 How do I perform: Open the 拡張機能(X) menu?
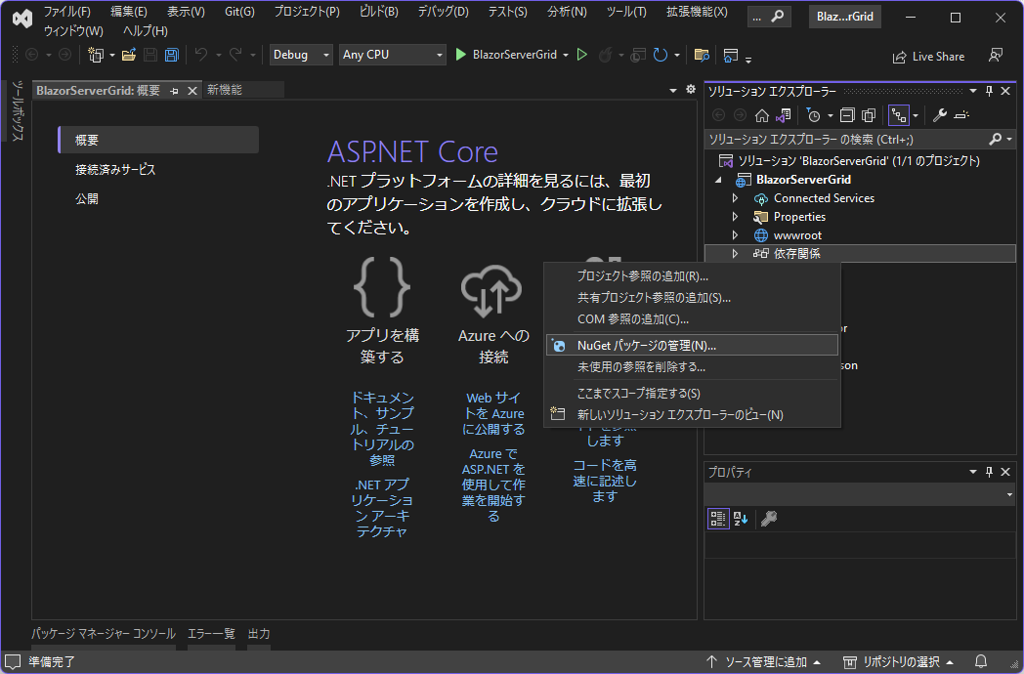click(x=697, y=12)
